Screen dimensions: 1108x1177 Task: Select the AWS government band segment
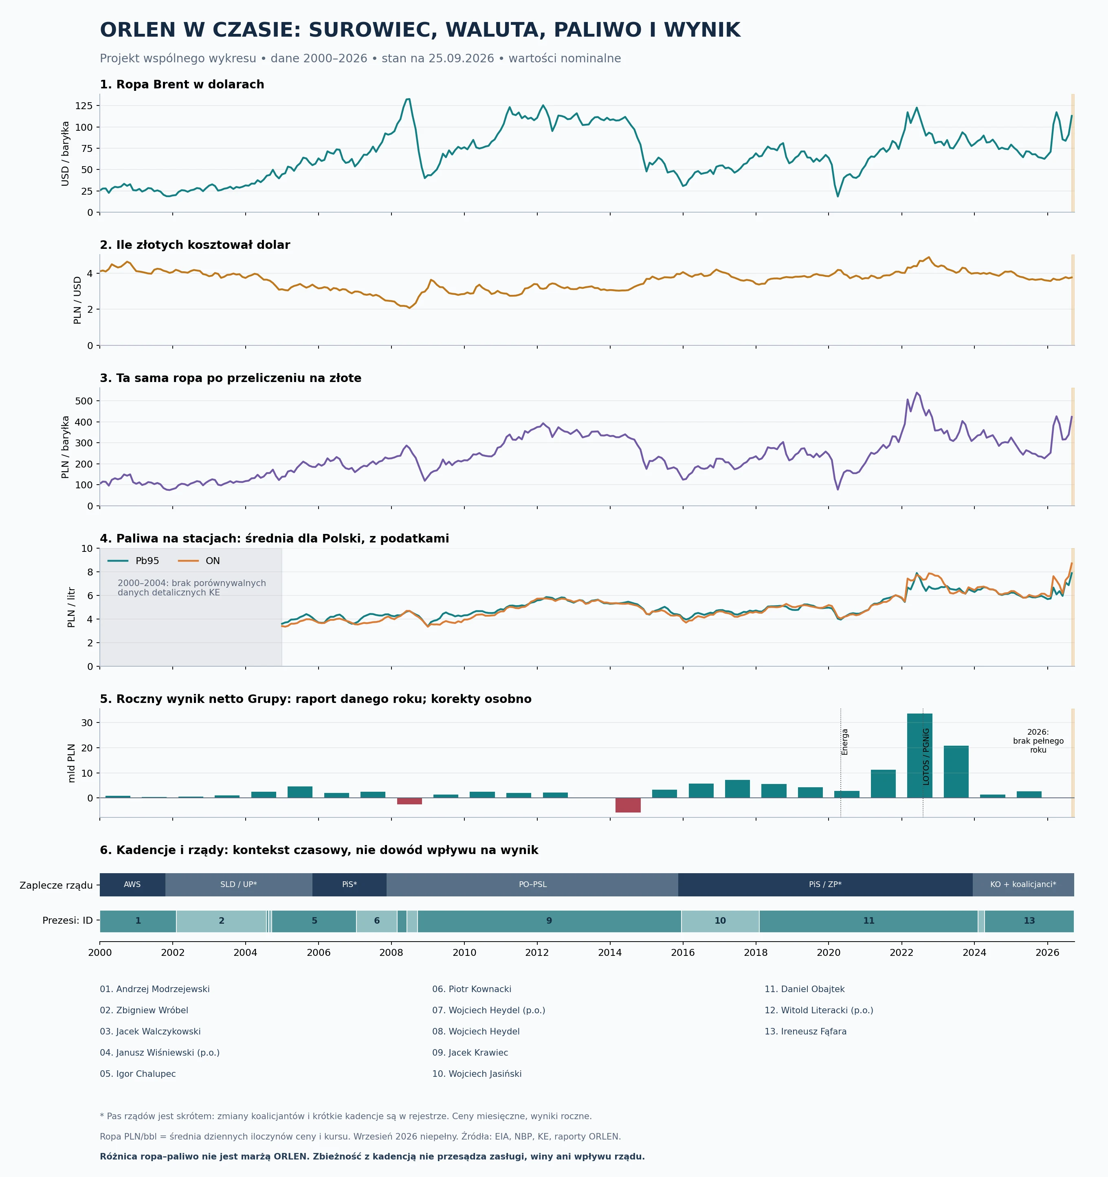(133, 885)
